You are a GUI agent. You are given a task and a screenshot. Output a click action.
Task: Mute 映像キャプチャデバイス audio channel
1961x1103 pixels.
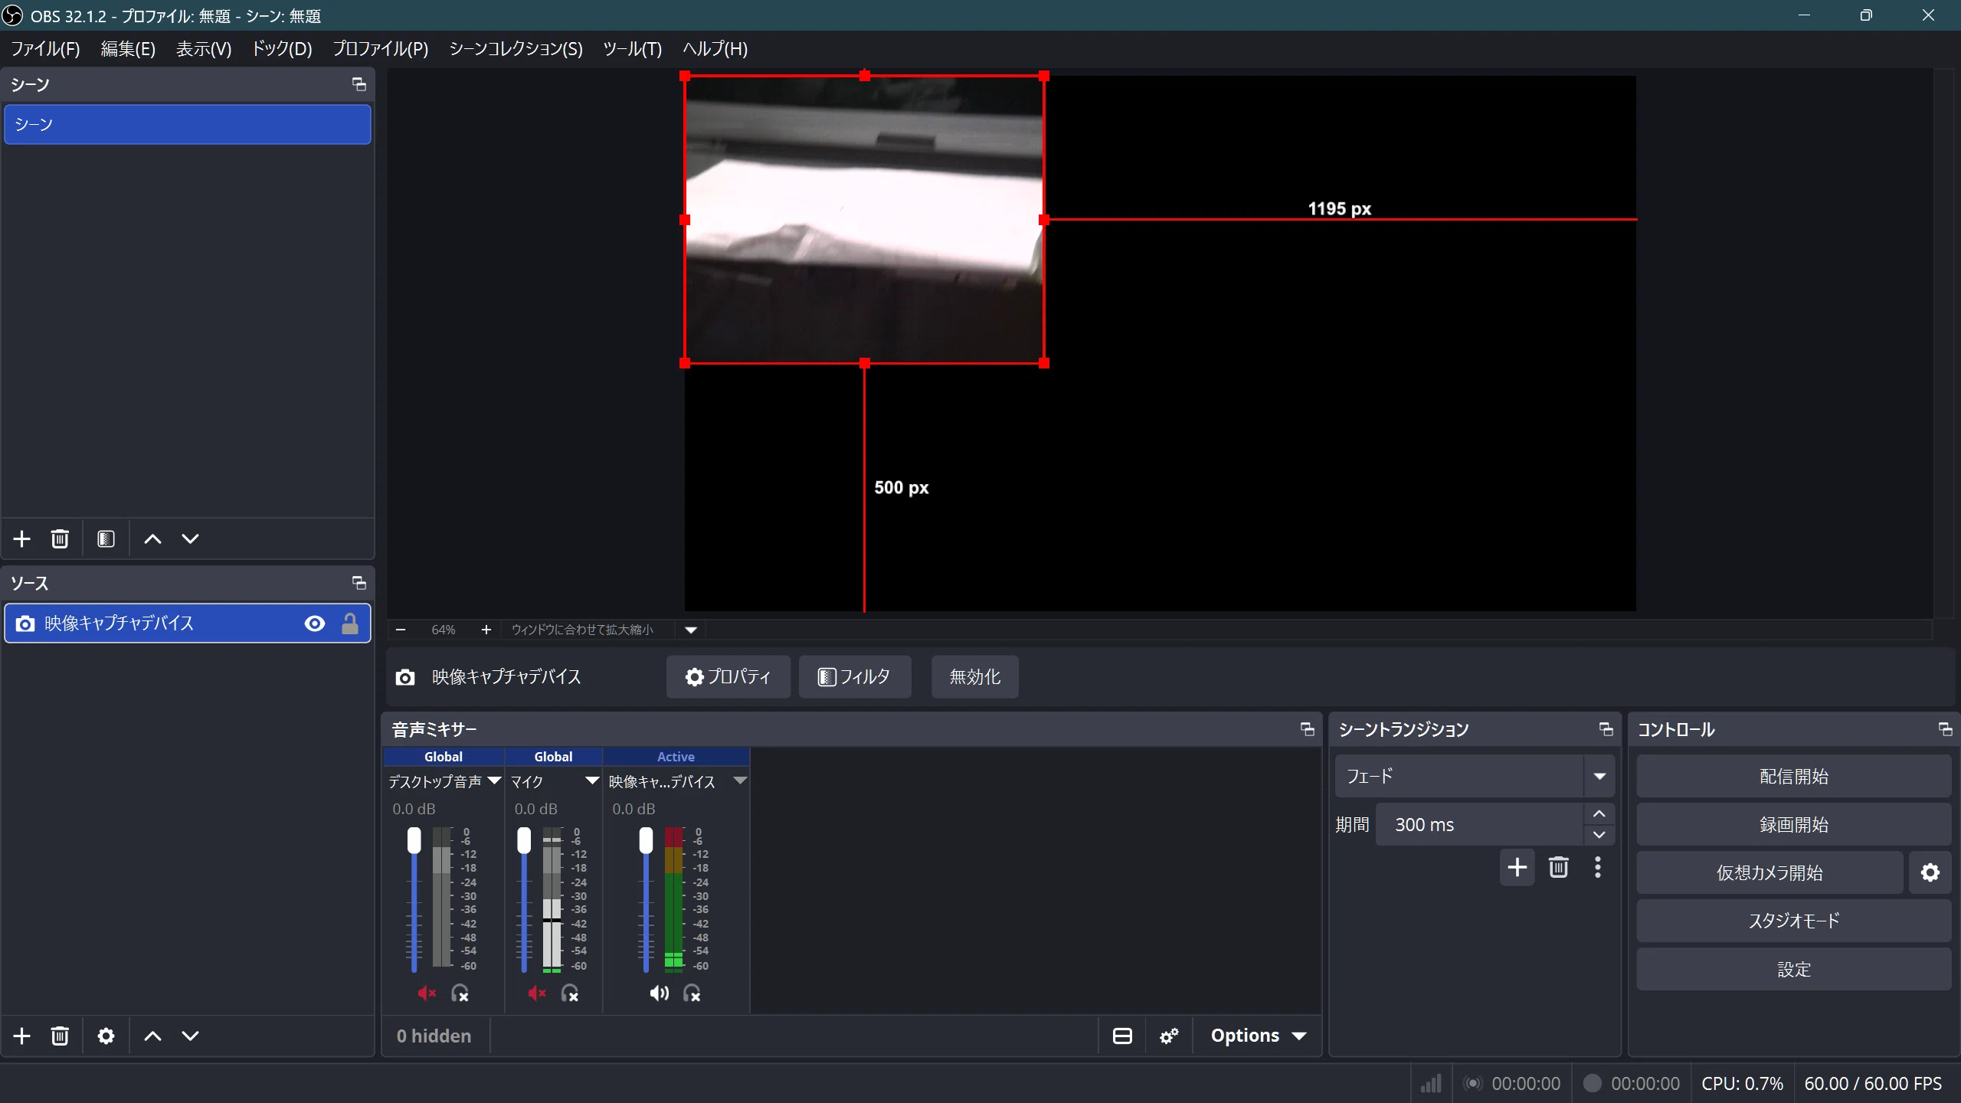(x=659, y=993)
